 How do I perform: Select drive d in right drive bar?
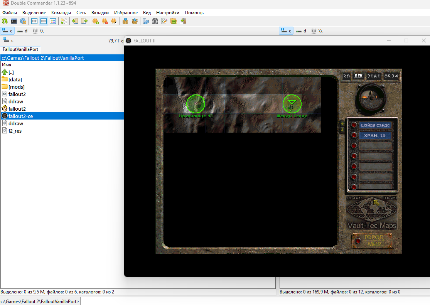click(301, 31)
